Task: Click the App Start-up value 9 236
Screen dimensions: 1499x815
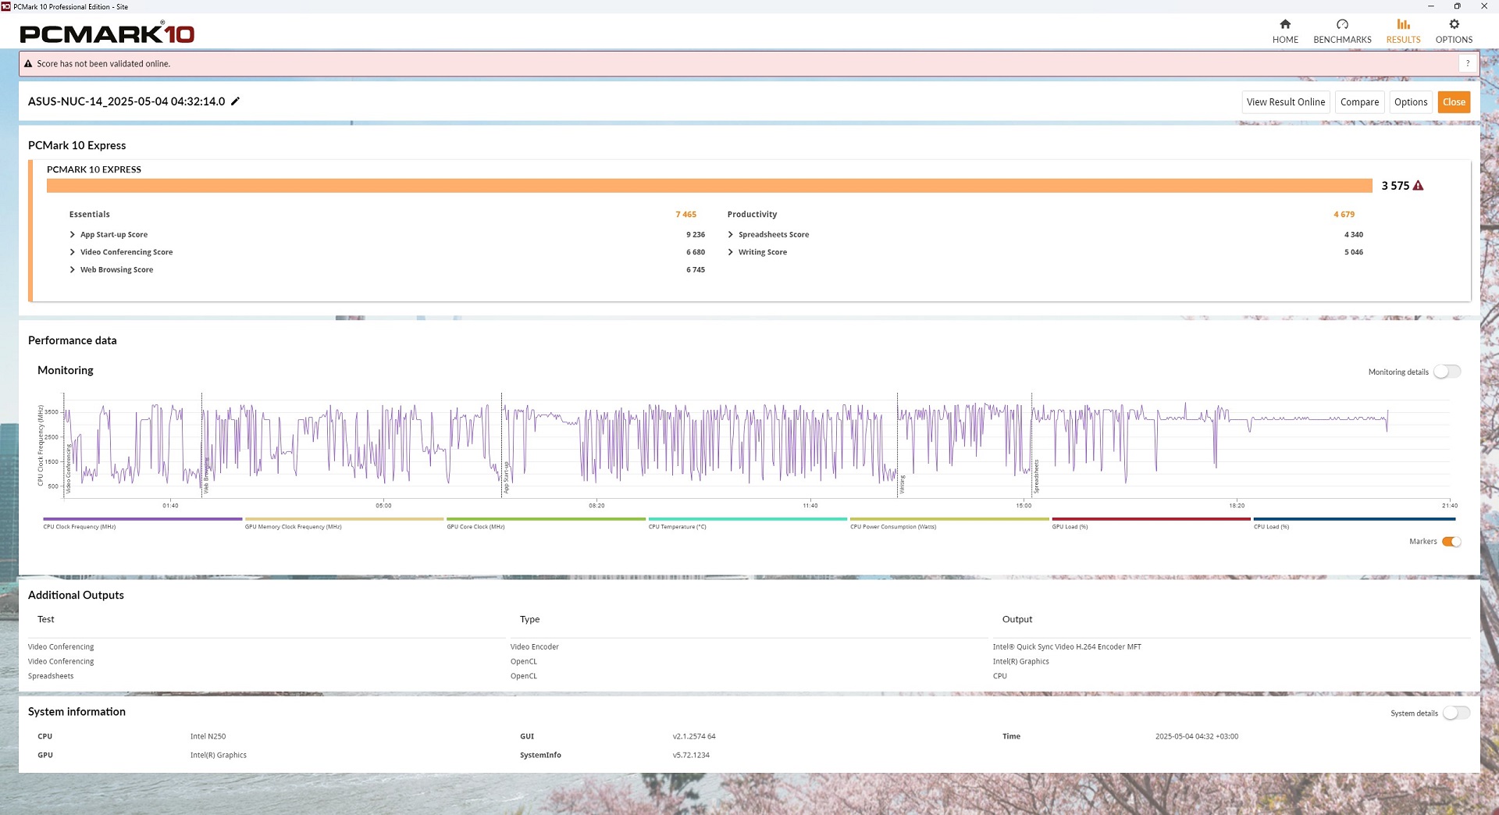Action: 696,234
